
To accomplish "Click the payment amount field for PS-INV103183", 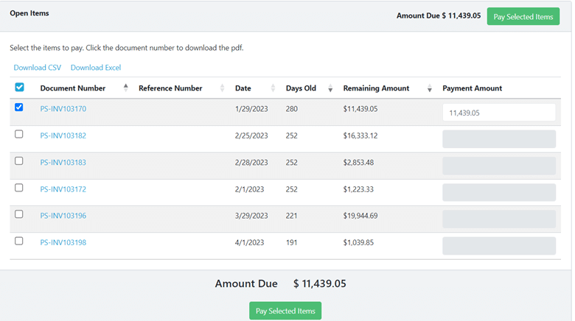I will (x=499, y=166).
